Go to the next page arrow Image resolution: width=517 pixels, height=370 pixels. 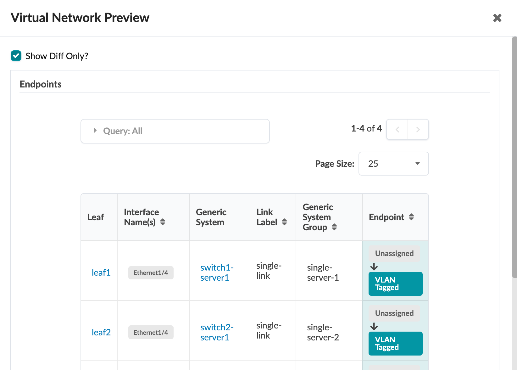point(418,129)
